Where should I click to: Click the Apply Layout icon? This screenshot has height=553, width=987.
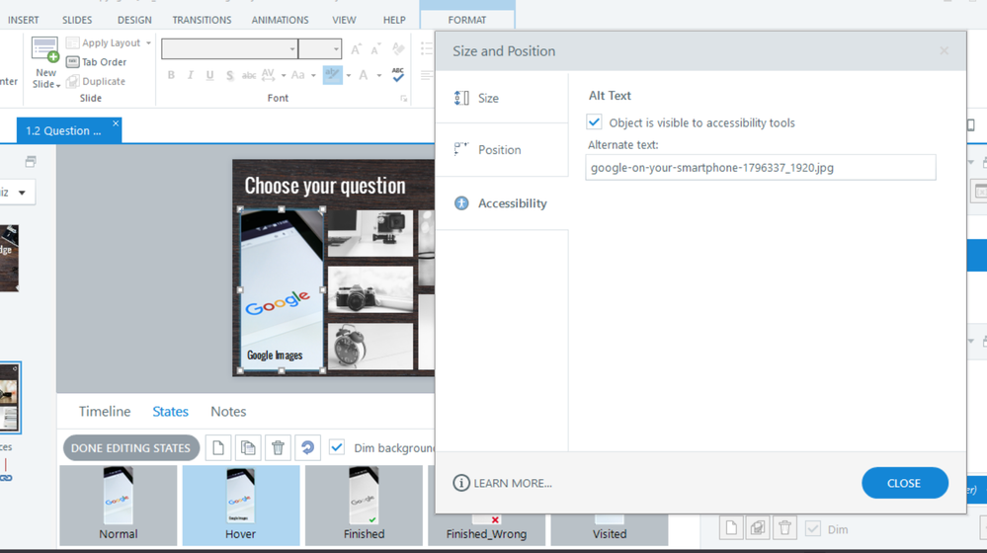coord(72,42)
